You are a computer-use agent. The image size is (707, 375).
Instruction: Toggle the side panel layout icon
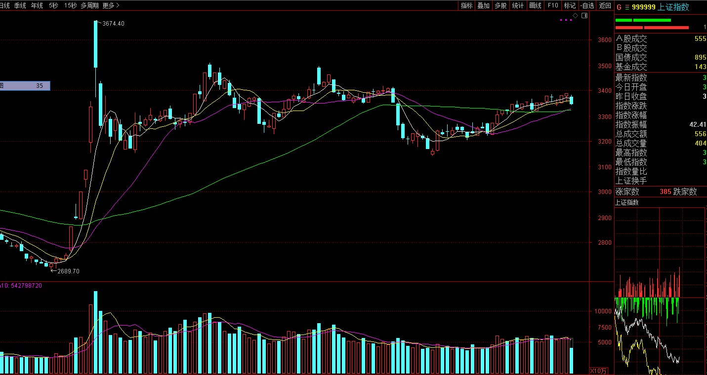(584, 16)
